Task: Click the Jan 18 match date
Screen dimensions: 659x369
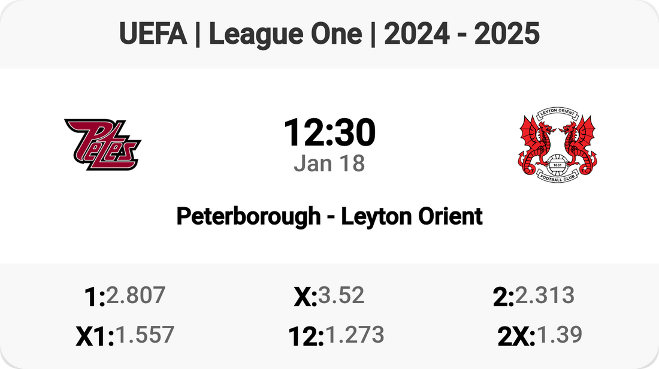Action: coord(329,163)
